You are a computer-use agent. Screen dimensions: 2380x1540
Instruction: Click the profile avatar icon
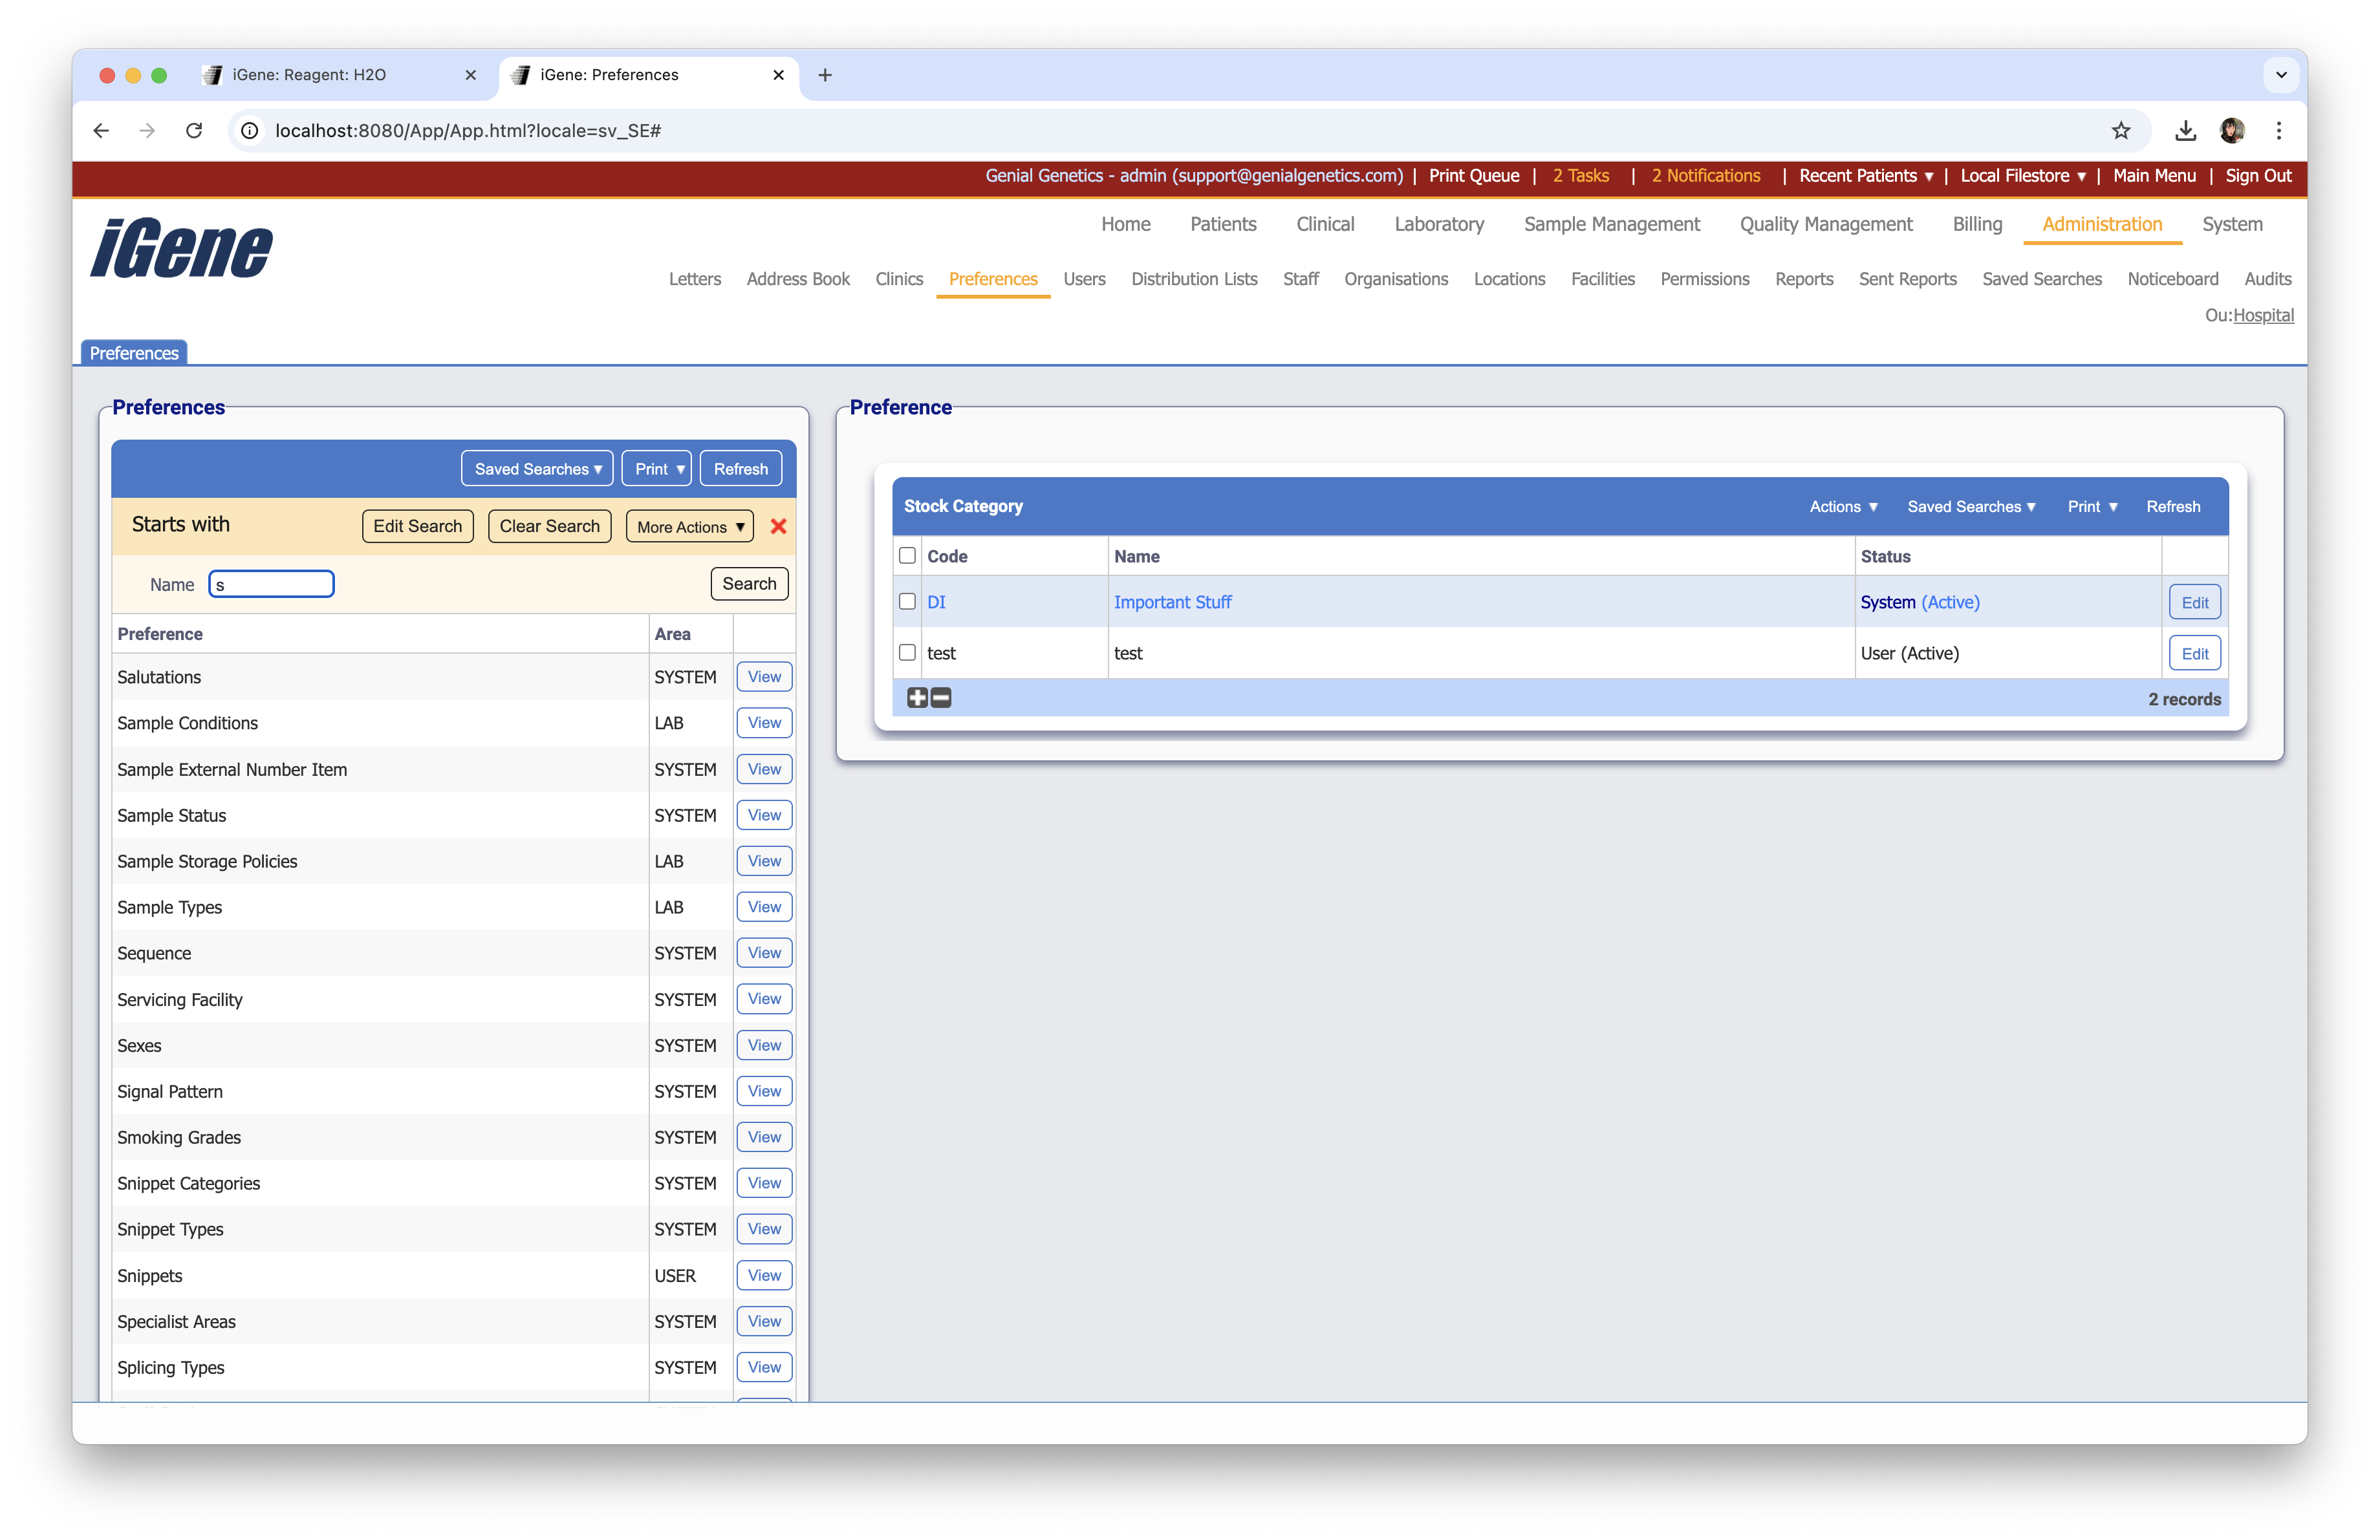pyautogui.click(x=2233, y=131)
